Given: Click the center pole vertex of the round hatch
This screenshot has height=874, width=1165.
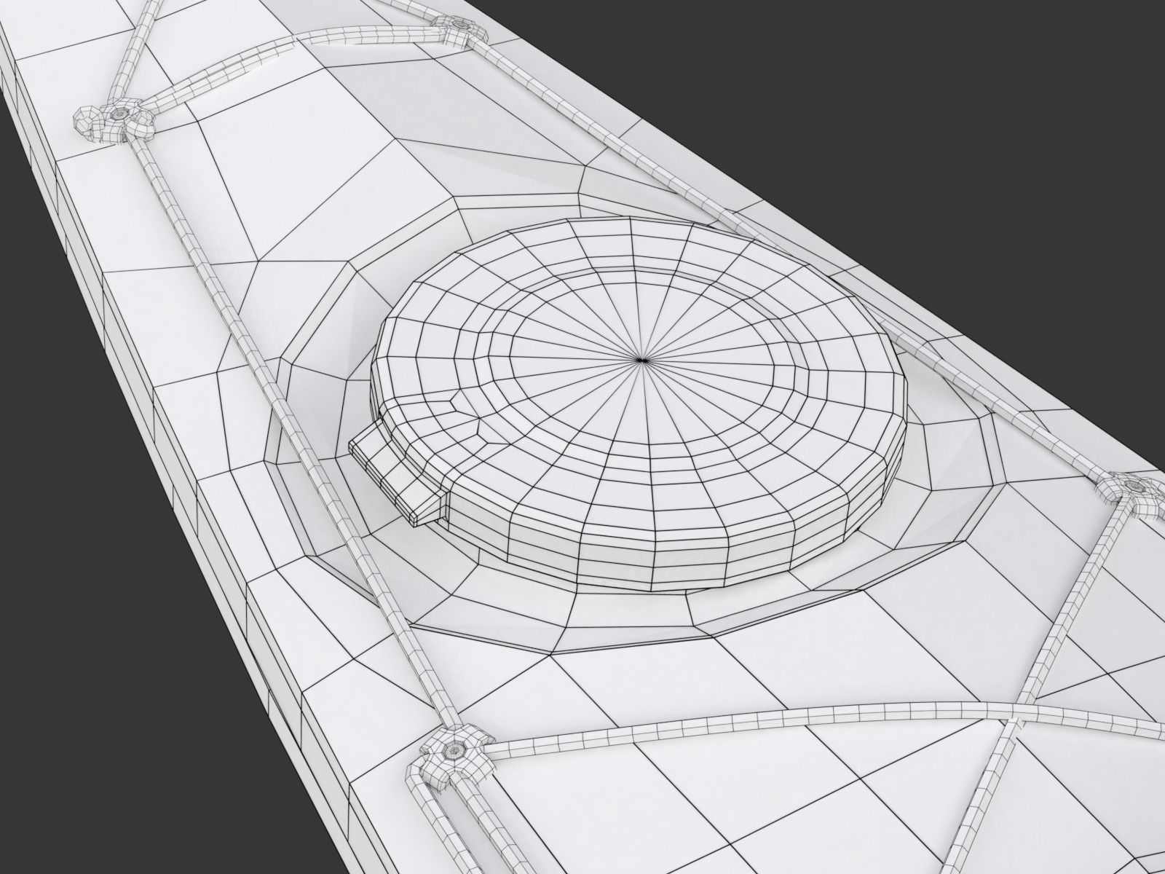Looking at the screenshot, I should point(641,360).
